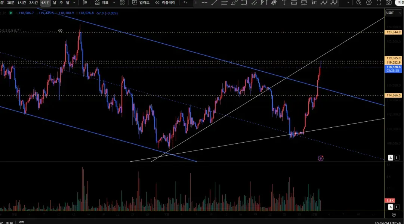Select the 전체 full date range

pos(10,223)
